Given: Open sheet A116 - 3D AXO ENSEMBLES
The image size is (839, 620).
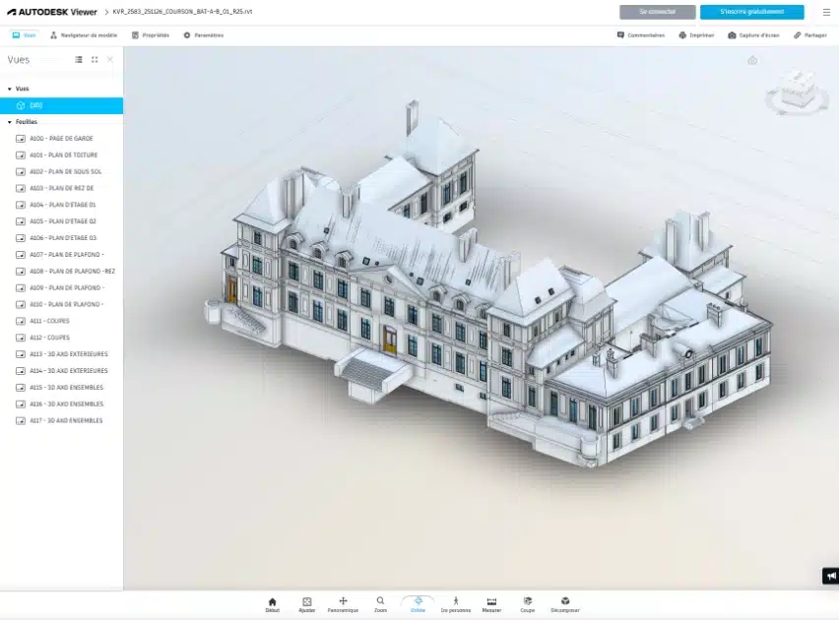Looking at the screenshot, I should click(x=61, y=403).
